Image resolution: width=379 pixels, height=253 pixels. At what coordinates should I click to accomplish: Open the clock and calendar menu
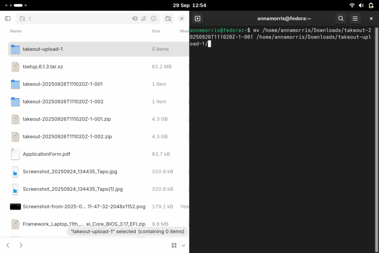pyautogui.click(x=189, y=5)
